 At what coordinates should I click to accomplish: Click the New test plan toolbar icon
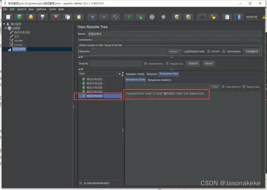click(x=8, y=17)
